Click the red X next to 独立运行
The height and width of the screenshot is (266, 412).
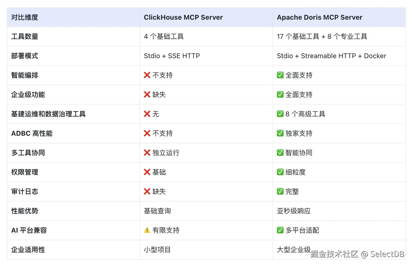click(147, 153)
